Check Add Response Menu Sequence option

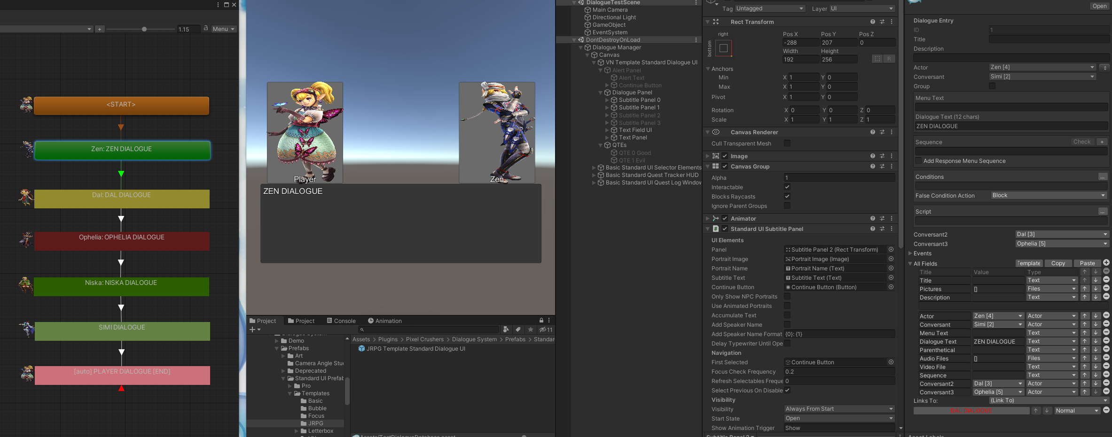pos(918,161)
